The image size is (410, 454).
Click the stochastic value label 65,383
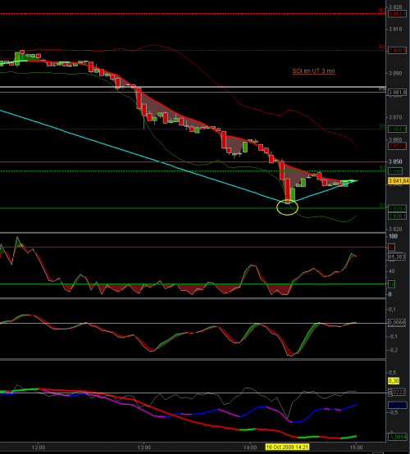click(397, 257)
